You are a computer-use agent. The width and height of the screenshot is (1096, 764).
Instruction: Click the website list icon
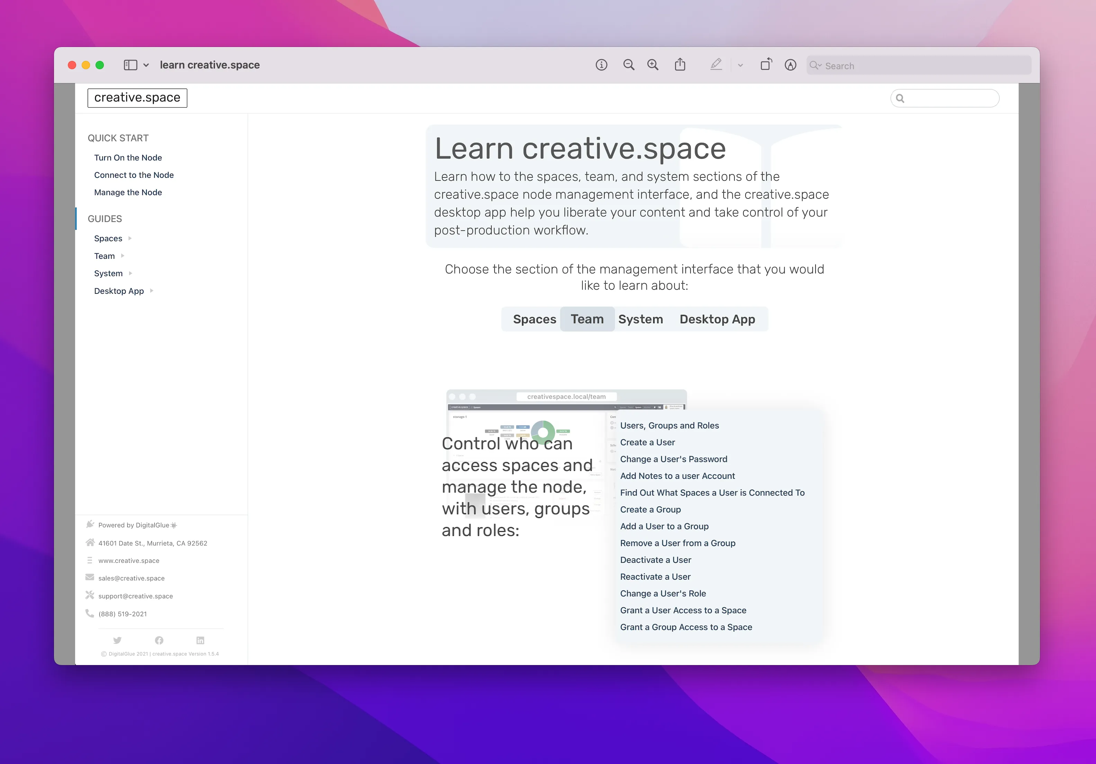[x=90, y=560]
